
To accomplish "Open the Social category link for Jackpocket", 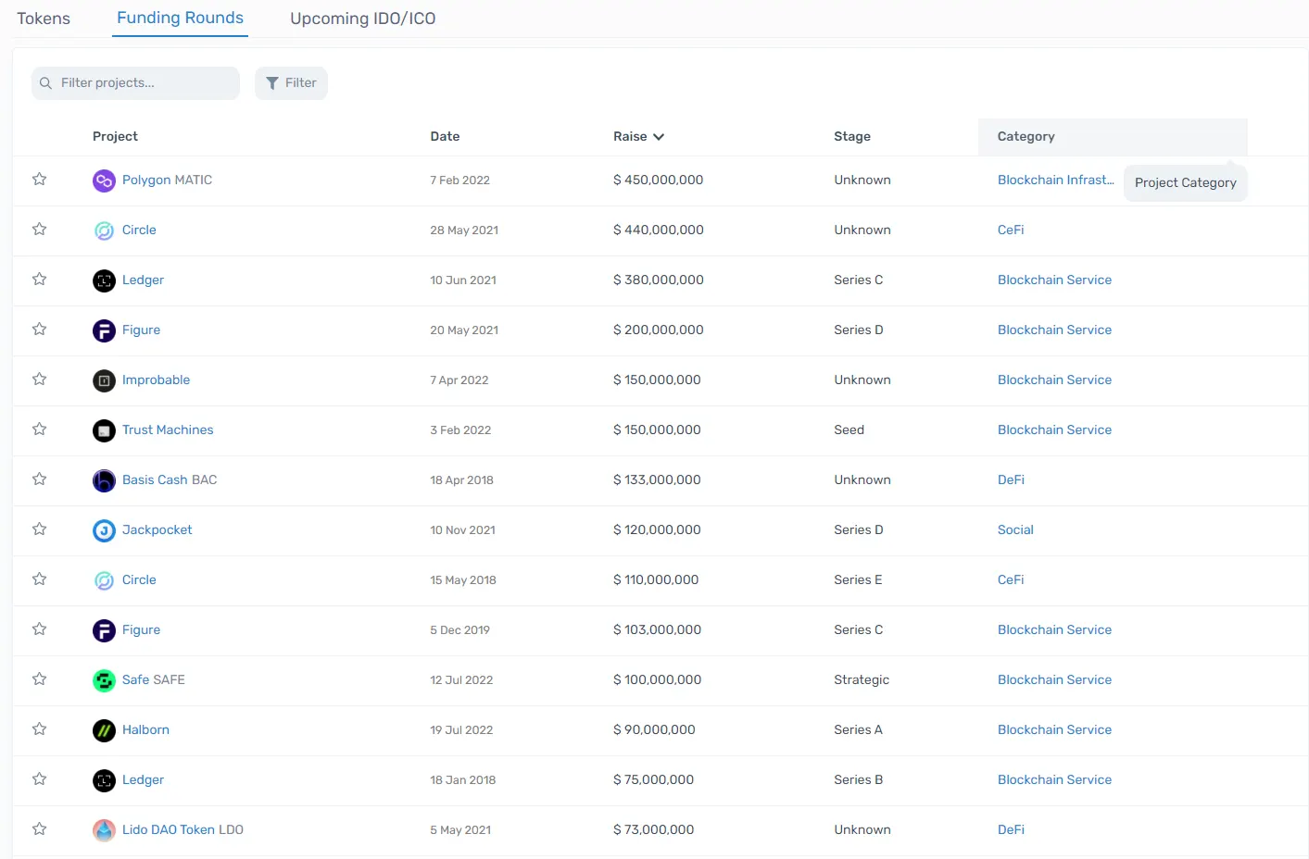I will coord(1015,530).
